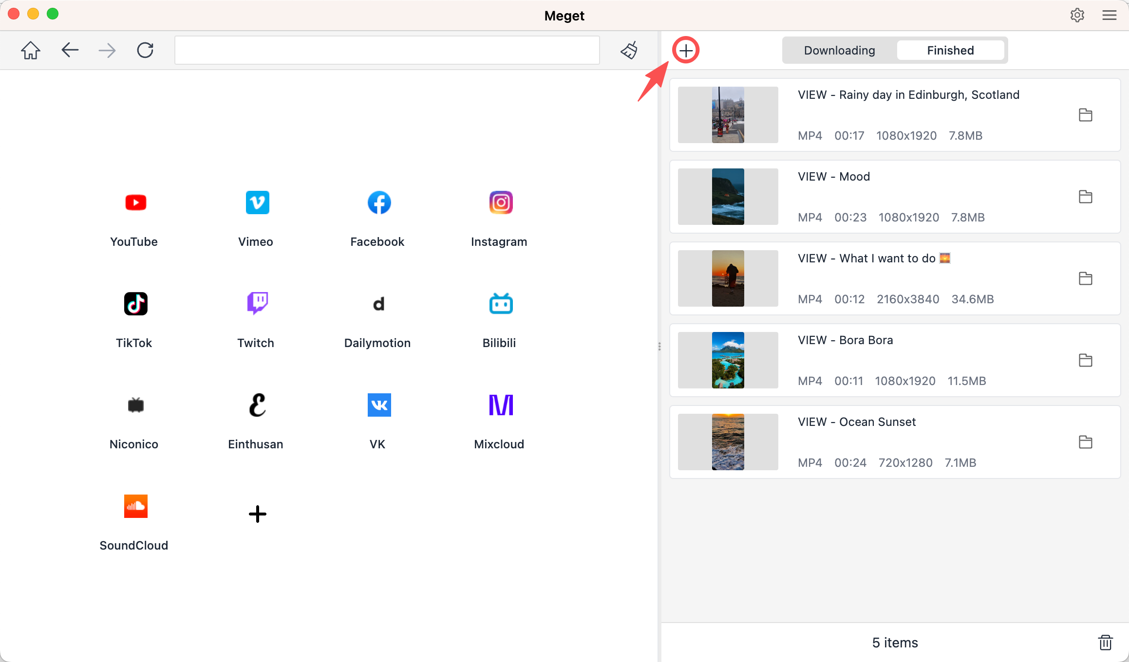Screen dimensions: 1129x662
Task: Add a new download URL with circled plus
Action: pyautogui.click(x=686, y=50)
